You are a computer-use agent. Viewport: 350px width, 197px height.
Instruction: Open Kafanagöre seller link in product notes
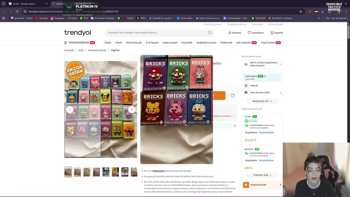click(x=159, y=171)
